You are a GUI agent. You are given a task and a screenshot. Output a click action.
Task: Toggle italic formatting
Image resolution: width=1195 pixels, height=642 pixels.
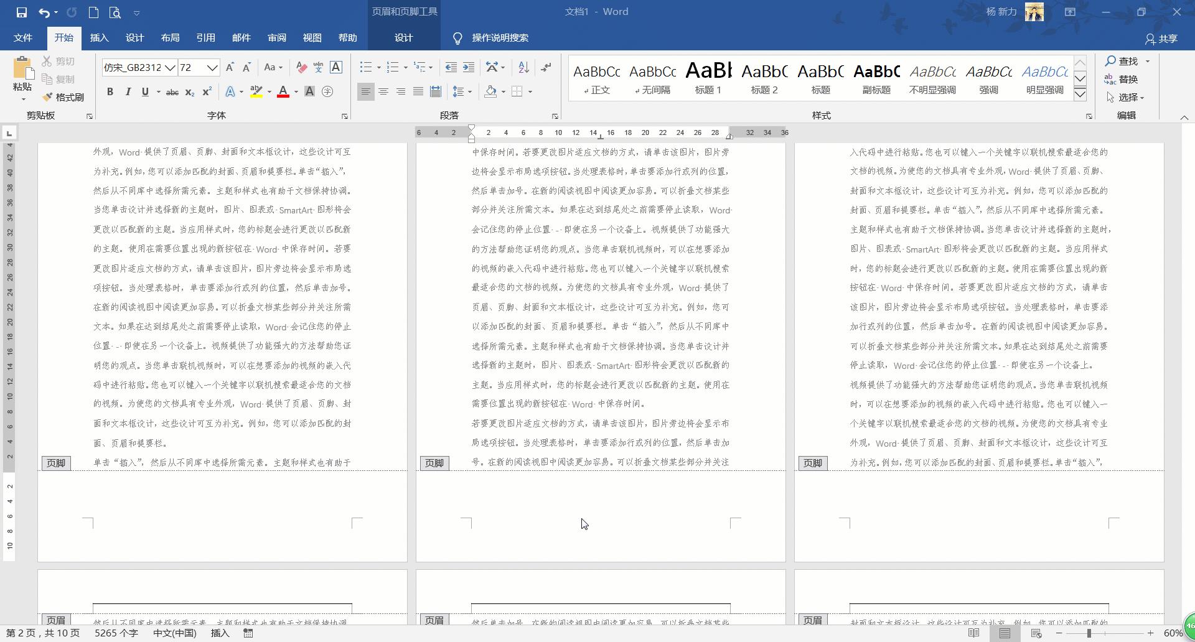pos(128,91)
